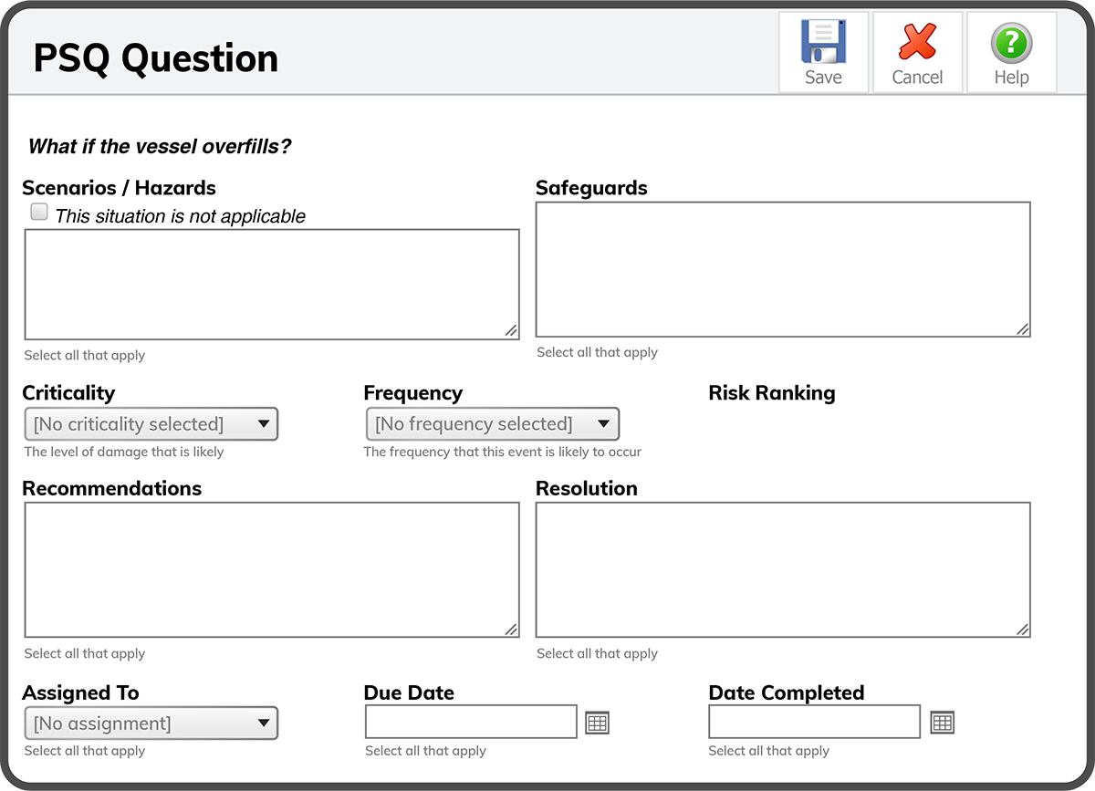Image resolution: width=1095 pixels, height=791 pixels.
Task: Click the Due Date input field
Action: (x=471, y=722)
